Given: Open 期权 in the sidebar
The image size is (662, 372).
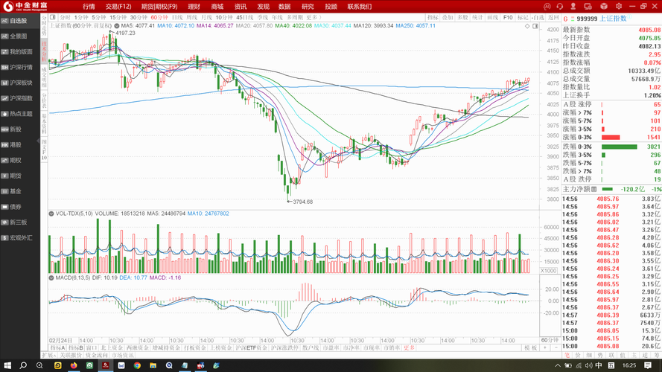Looking at the screenshot, I should pos(20,160).
